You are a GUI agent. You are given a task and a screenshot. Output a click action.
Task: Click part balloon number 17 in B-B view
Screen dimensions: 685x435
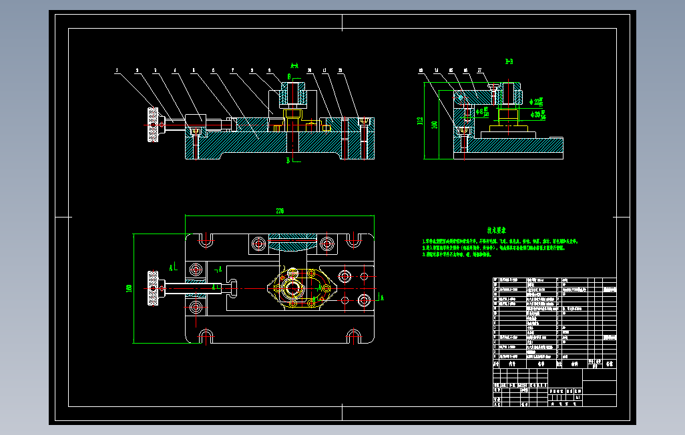click(479, 70)
